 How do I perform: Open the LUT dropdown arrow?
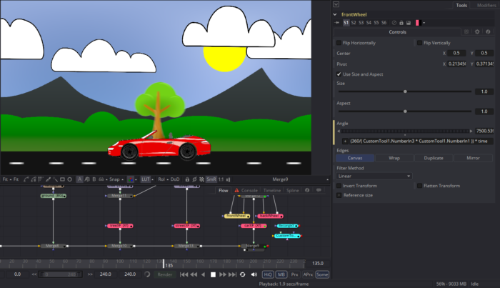coord(152,179)
